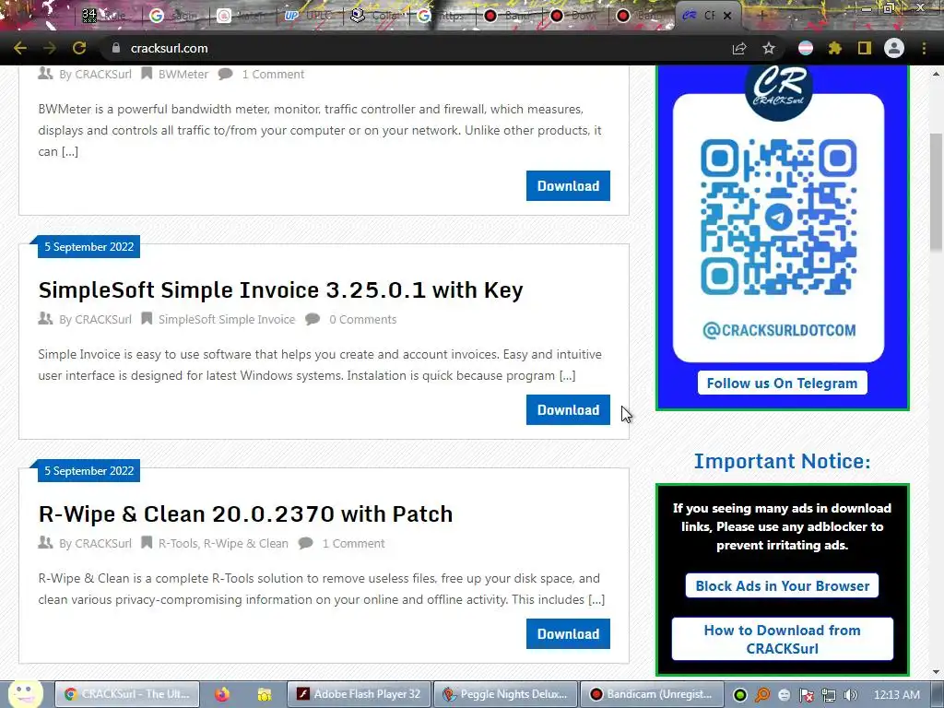The image size is (944, 708).
Task: Open 'How to Download from CRACKSurl'
Action: 782,639
